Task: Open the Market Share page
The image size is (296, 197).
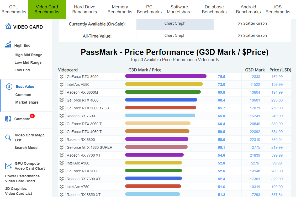Action: tap(27, 102)
